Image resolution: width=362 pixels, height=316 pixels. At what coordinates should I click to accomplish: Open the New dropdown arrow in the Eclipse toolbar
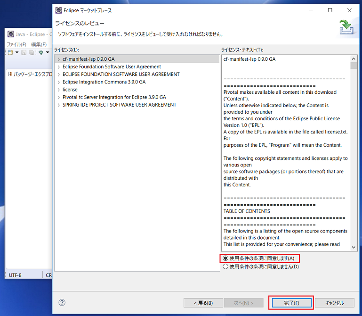point(17,52)
